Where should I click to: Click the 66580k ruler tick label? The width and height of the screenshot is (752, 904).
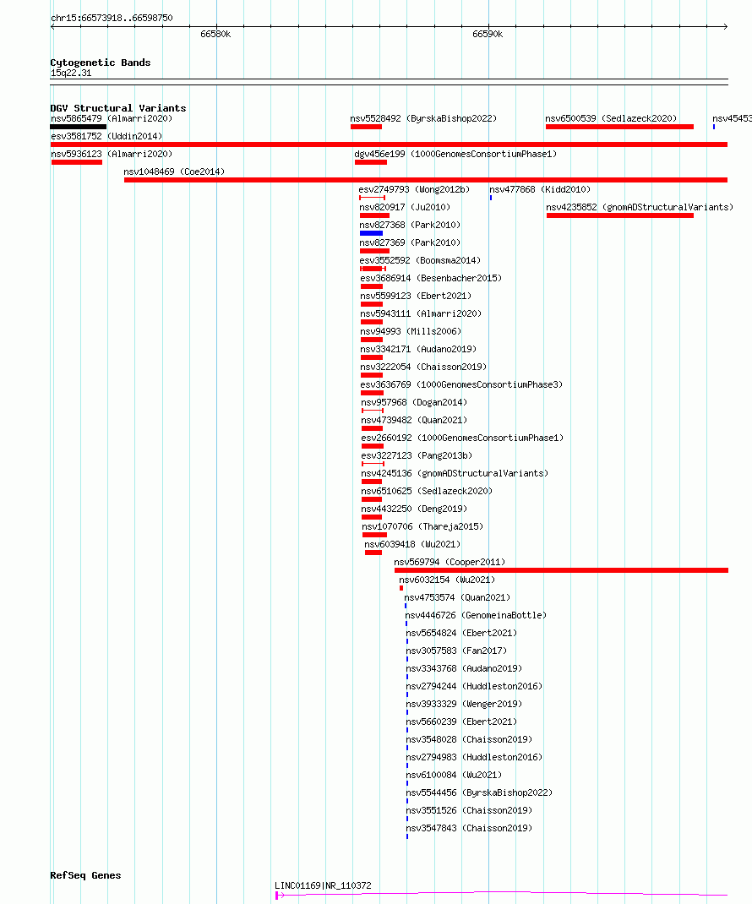(215, 34)
